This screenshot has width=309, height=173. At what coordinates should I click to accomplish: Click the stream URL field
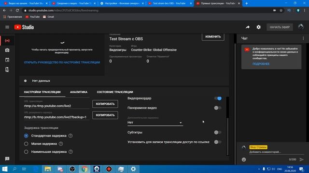coord(56,106)
